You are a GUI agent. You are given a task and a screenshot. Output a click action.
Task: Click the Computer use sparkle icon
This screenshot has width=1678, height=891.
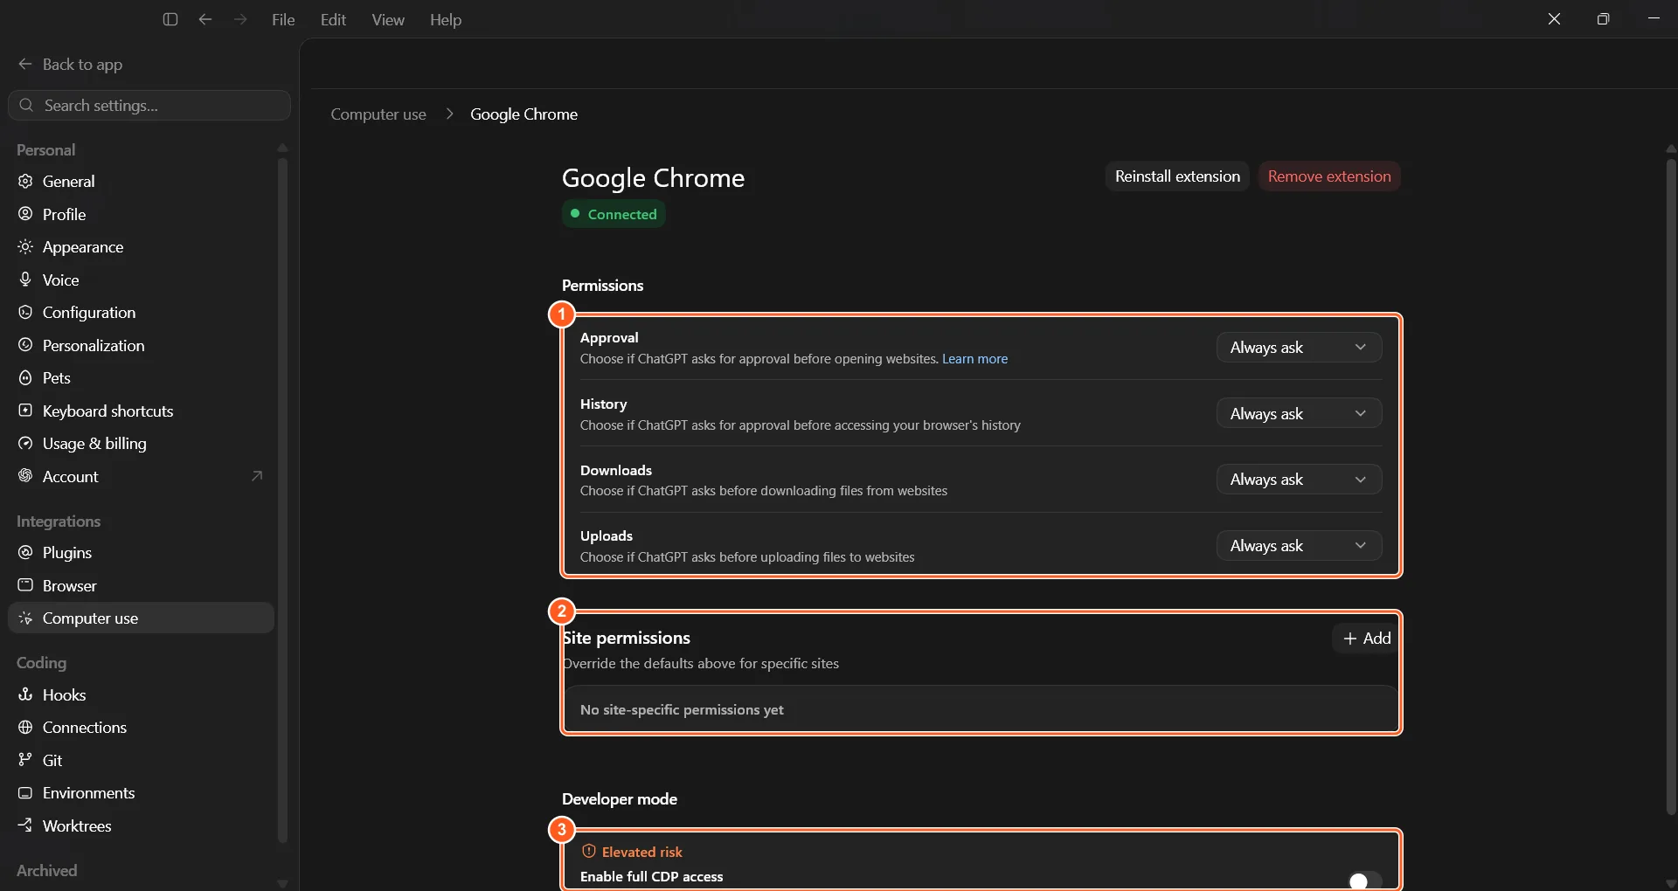(25, 618)
